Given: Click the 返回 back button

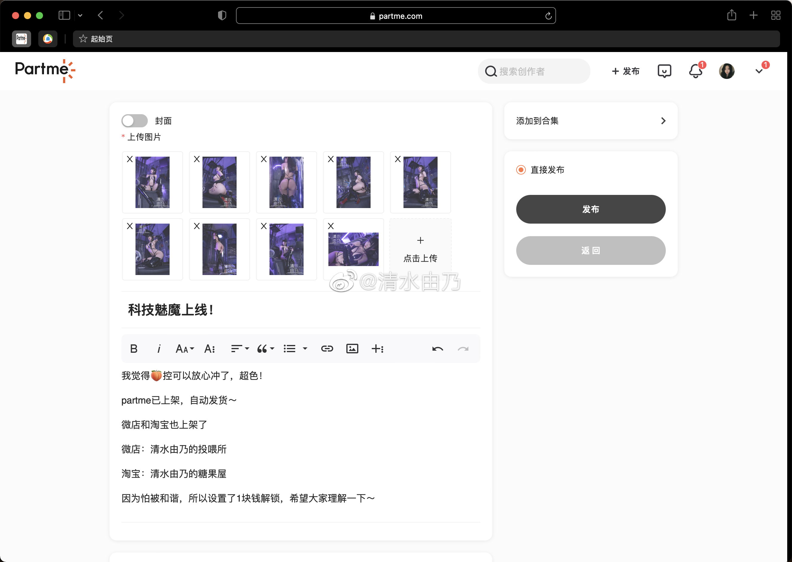Looking at the screenshot, I should 590,251.
